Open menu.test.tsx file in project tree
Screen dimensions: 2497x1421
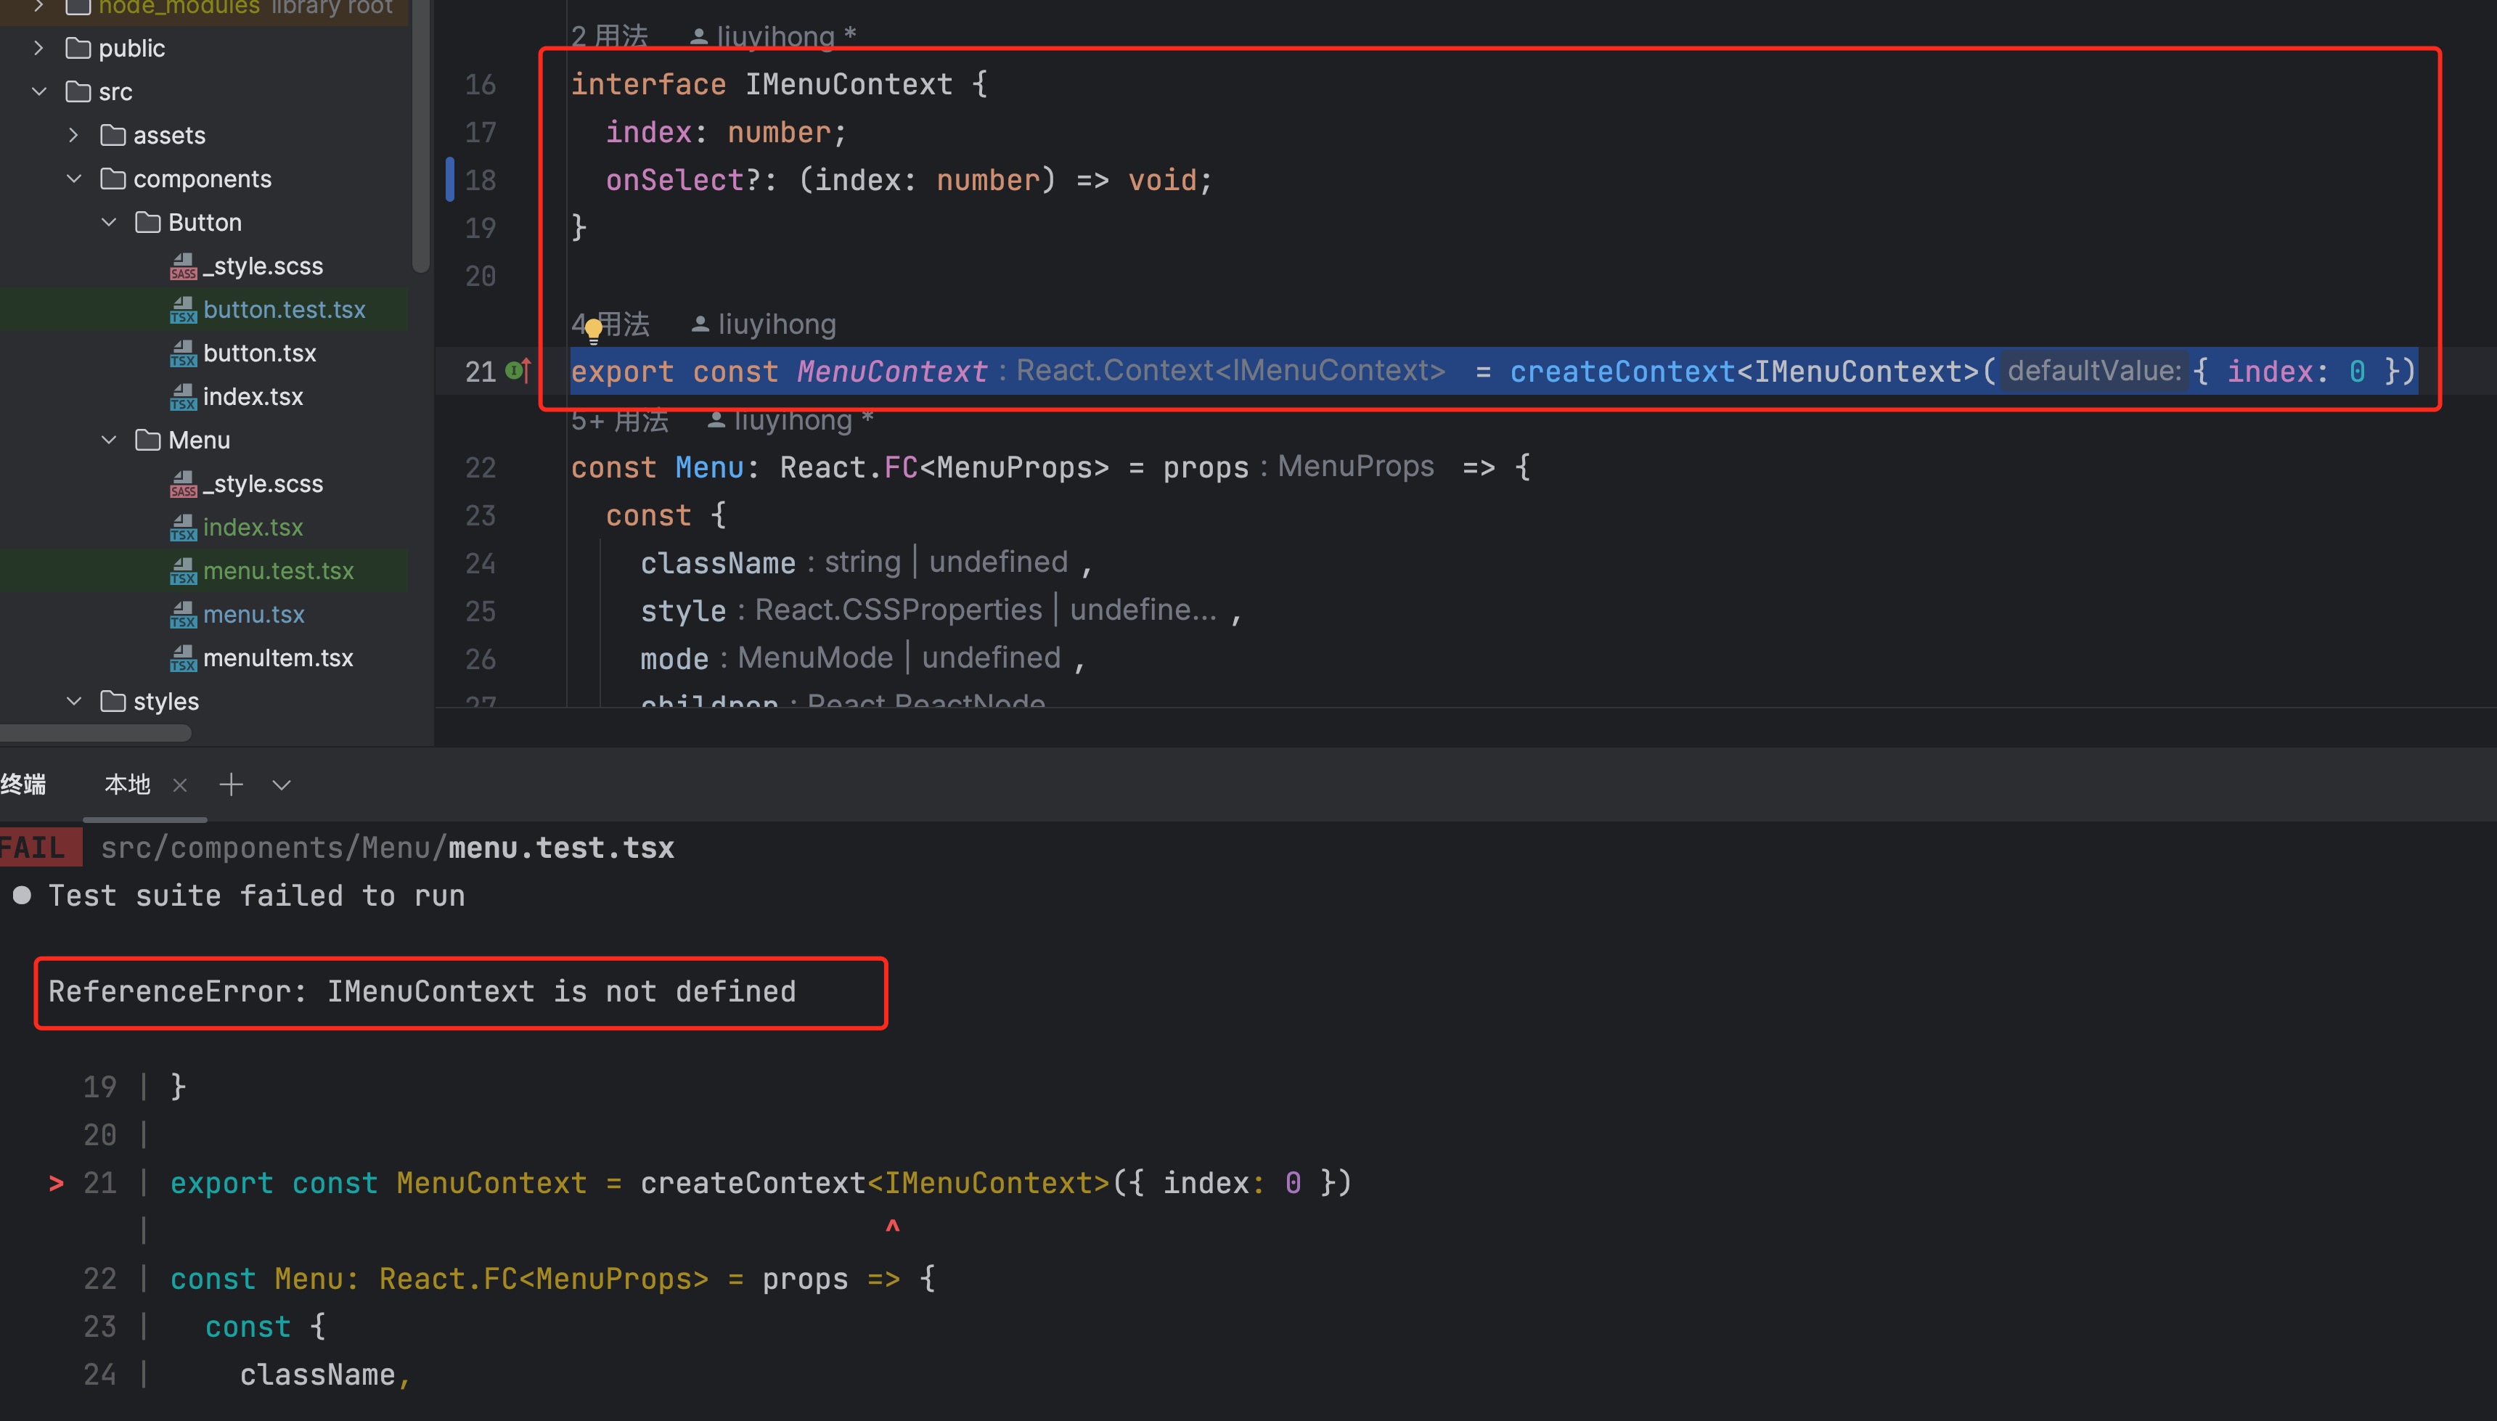277,571
